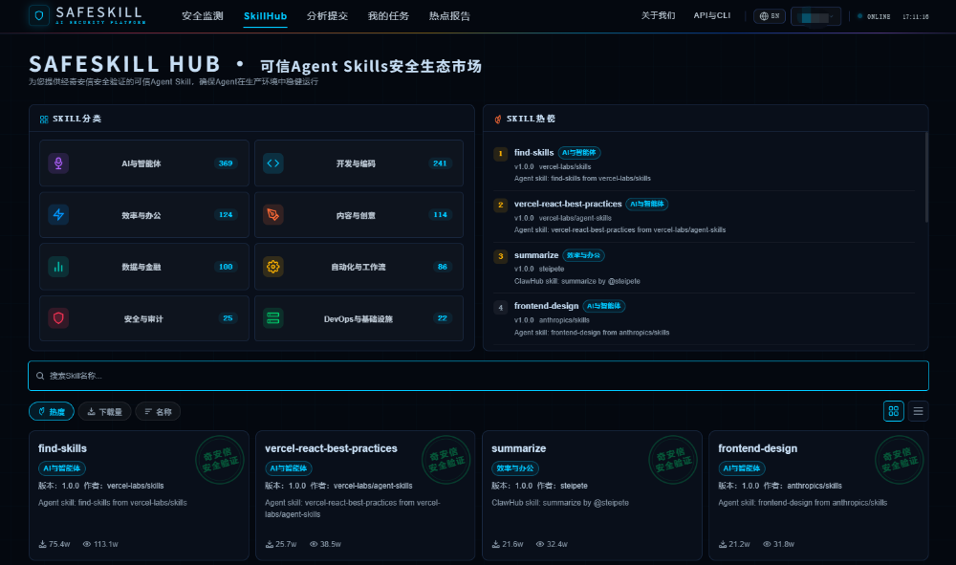Click the 内容与创意 category icon
The height and width of the screenshot is (565, 956).
point(273,215)
